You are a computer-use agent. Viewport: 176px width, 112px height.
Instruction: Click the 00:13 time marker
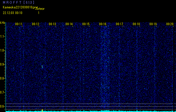(x=52, y=24)
